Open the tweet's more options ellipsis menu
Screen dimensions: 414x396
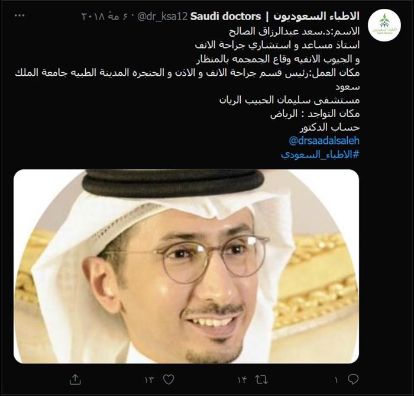click(20, 16)
